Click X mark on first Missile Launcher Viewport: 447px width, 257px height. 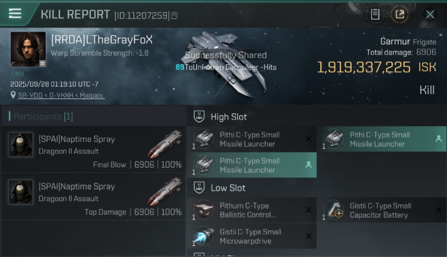coord(308,139)
